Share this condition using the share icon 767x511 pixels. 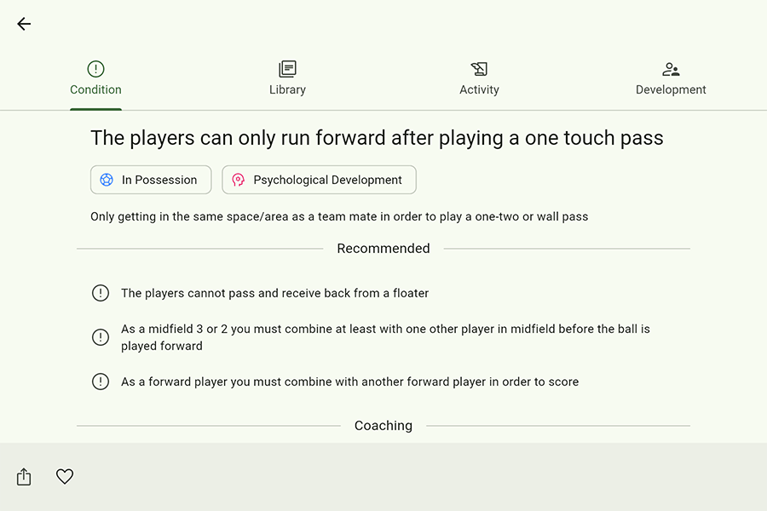[24, 477]
